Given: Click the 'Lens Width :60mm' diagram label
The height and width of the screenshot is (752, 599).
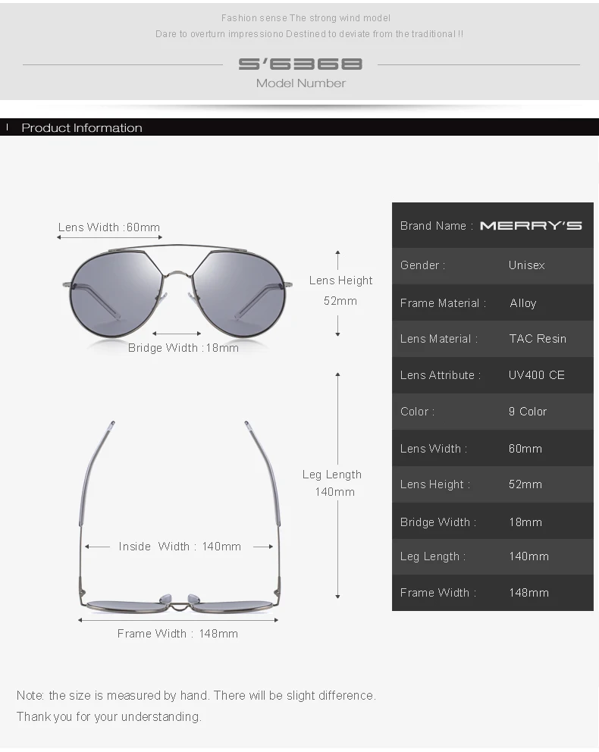Looking at the screenshot, I should [x=109, y=227].
